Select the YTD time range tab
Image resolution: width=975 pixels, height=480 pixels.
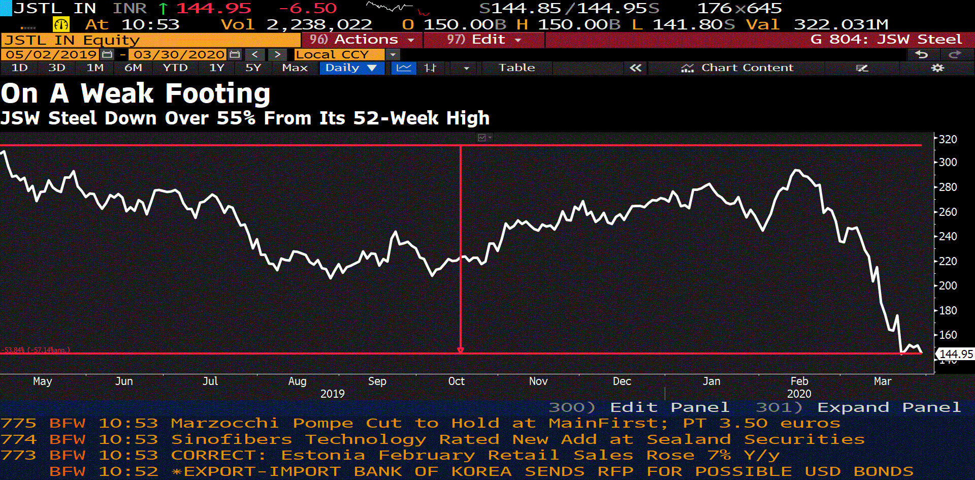click(x=175, y=68)
